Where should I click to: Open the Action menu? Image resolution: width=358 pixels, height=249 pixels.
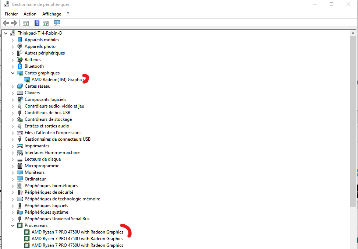click(30, 14)
